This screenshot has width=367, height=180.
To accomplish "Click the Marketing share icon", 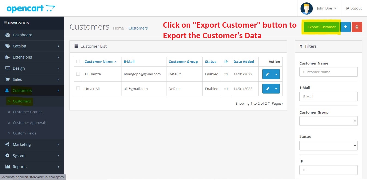I will (x=8, y=144).
